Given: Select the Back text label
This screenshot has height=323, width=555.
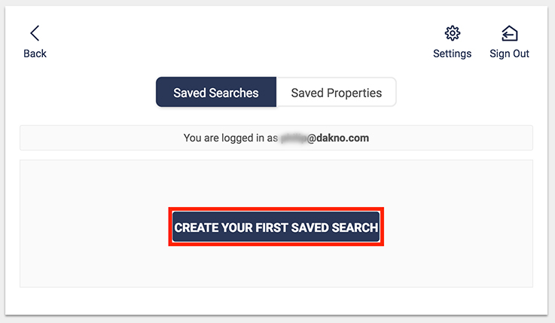Looking at the screenshot, I should [35, 53].
